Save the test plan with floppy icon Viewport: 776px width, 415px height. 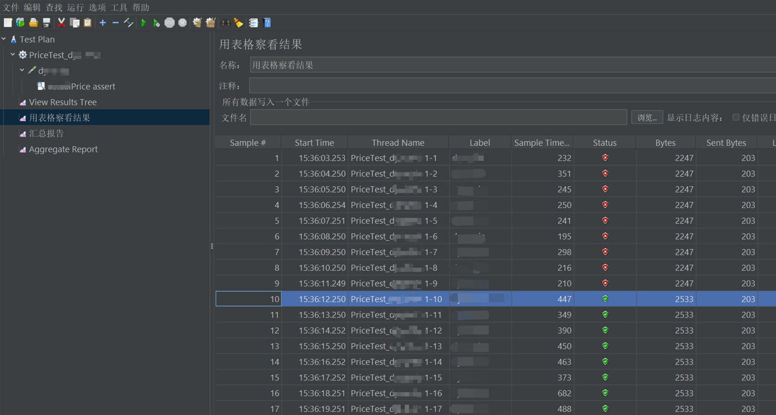pos(46,23)
